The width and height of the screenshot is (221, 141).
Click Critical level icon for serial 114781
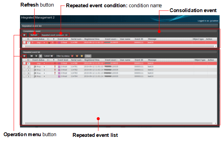click(59, 67)
